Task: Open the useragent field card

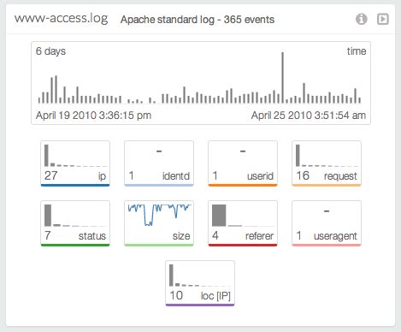Action: 327,223
